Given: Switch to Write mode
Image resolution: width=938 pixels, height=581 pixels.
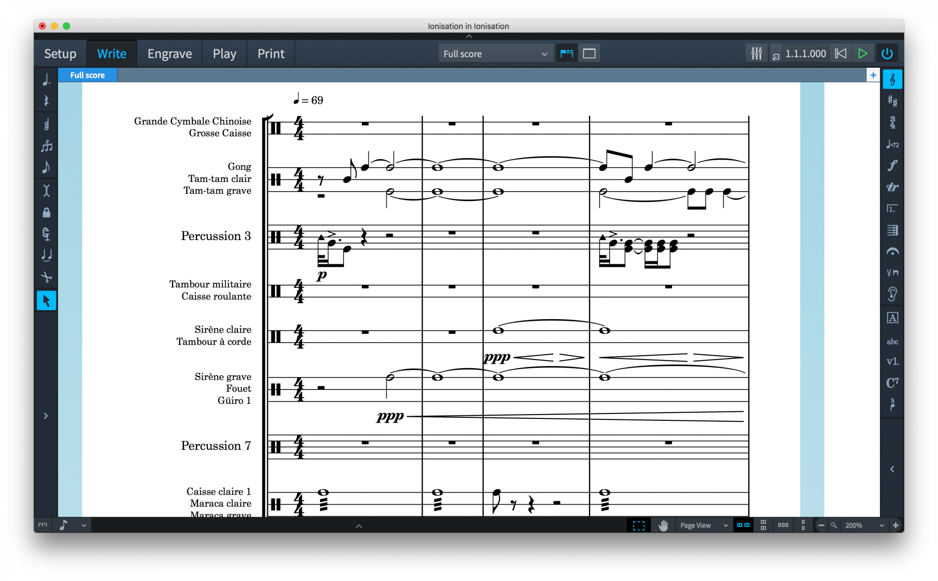Looking at the screenshot, I should 112,53.
